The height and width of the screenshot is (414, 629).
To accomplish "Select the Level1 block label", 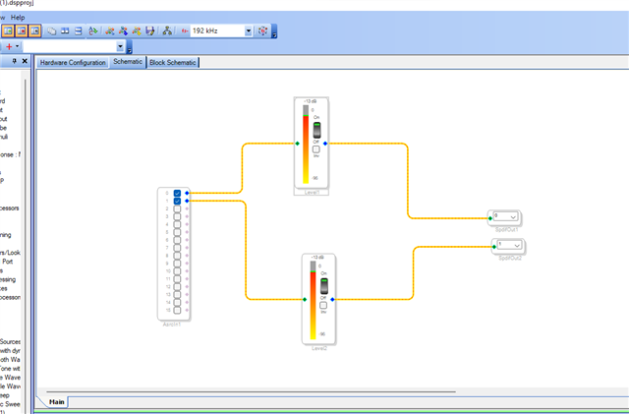I will point(312,193).
